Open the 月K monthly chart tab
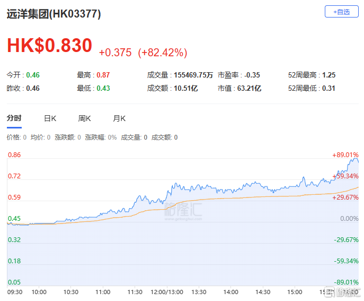 pos(119,118)
